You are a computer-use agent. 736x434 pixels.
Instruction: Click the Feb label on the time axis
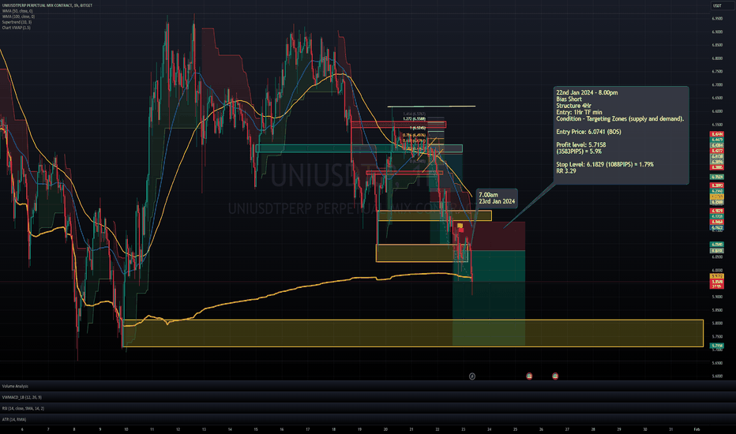697,429
